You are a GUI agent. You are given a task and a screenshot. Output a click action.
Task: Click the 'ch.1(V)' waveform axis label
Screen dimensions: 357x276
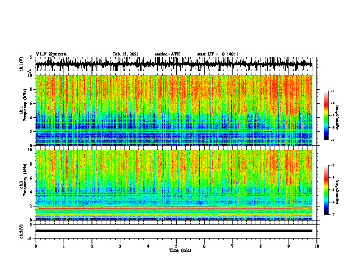tap(22, 64)
